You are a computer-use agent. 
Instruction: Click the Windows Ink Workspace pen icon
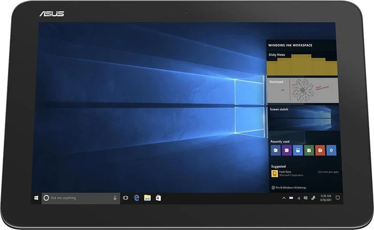(x=314, y=198)
